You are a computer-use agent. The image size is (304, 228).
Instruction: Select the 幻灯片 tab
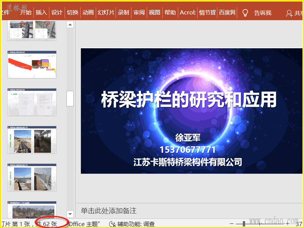click(x=106, y=13)
